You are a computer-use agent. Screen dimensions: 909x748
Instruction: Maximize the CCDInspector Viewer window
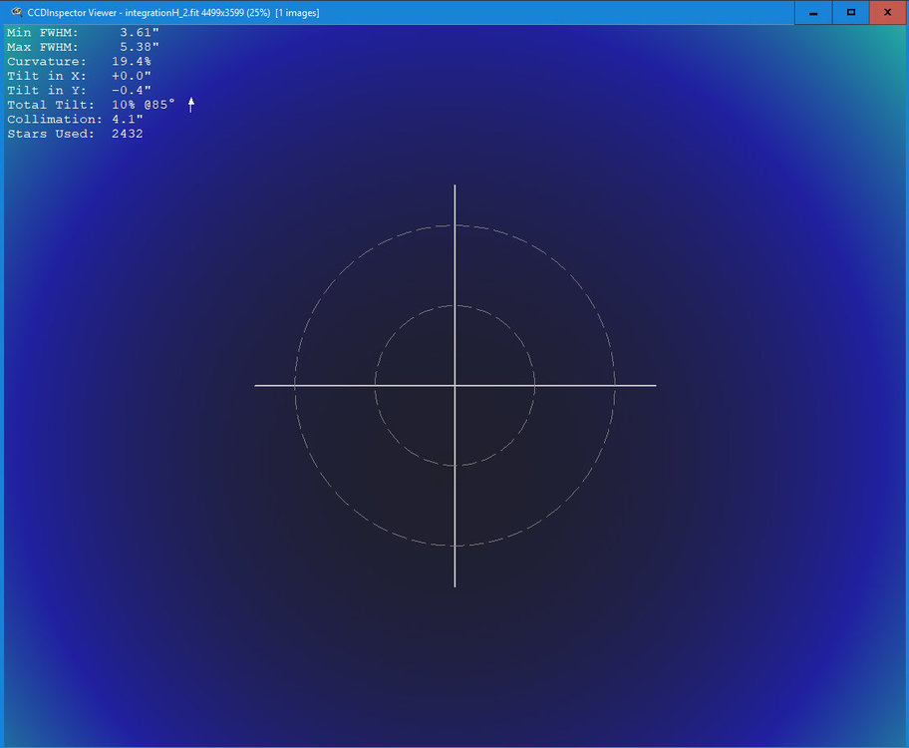pos(850,12)
